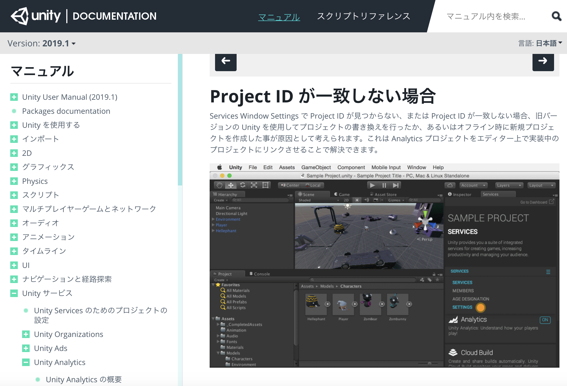Open the スクリプトリファレンス link
567x386 pixels.
pyautogui.click(x=364, y=16)
